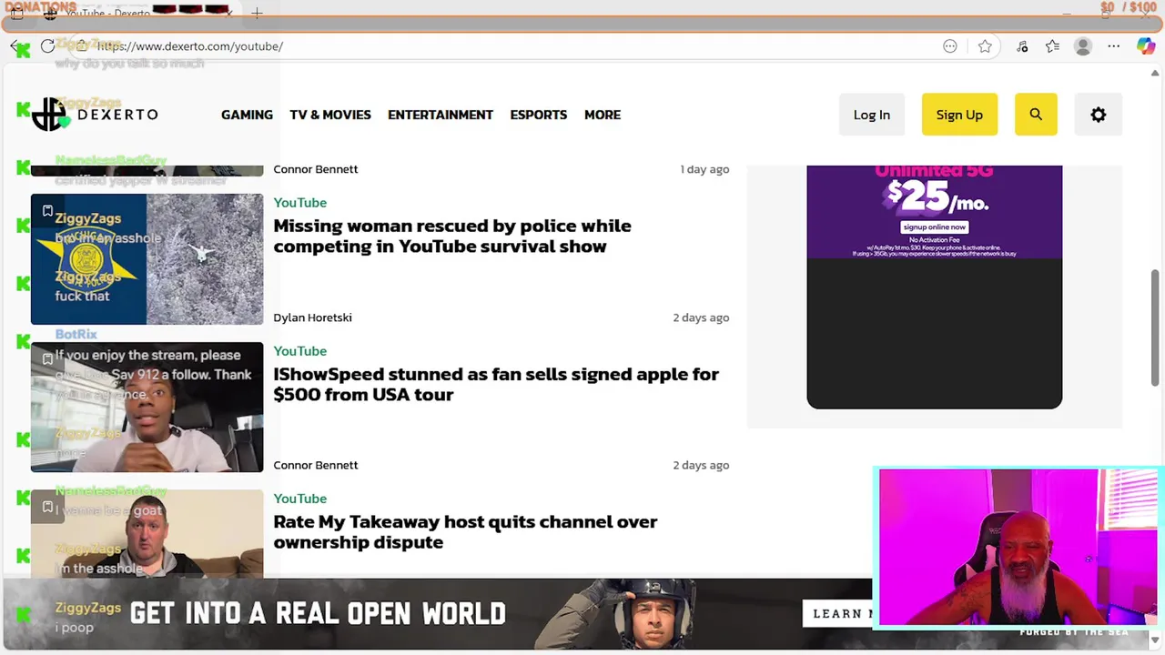Bookmark the Rate My Takeaway article
Screen dimensions: 1165x655
(47, 507)
